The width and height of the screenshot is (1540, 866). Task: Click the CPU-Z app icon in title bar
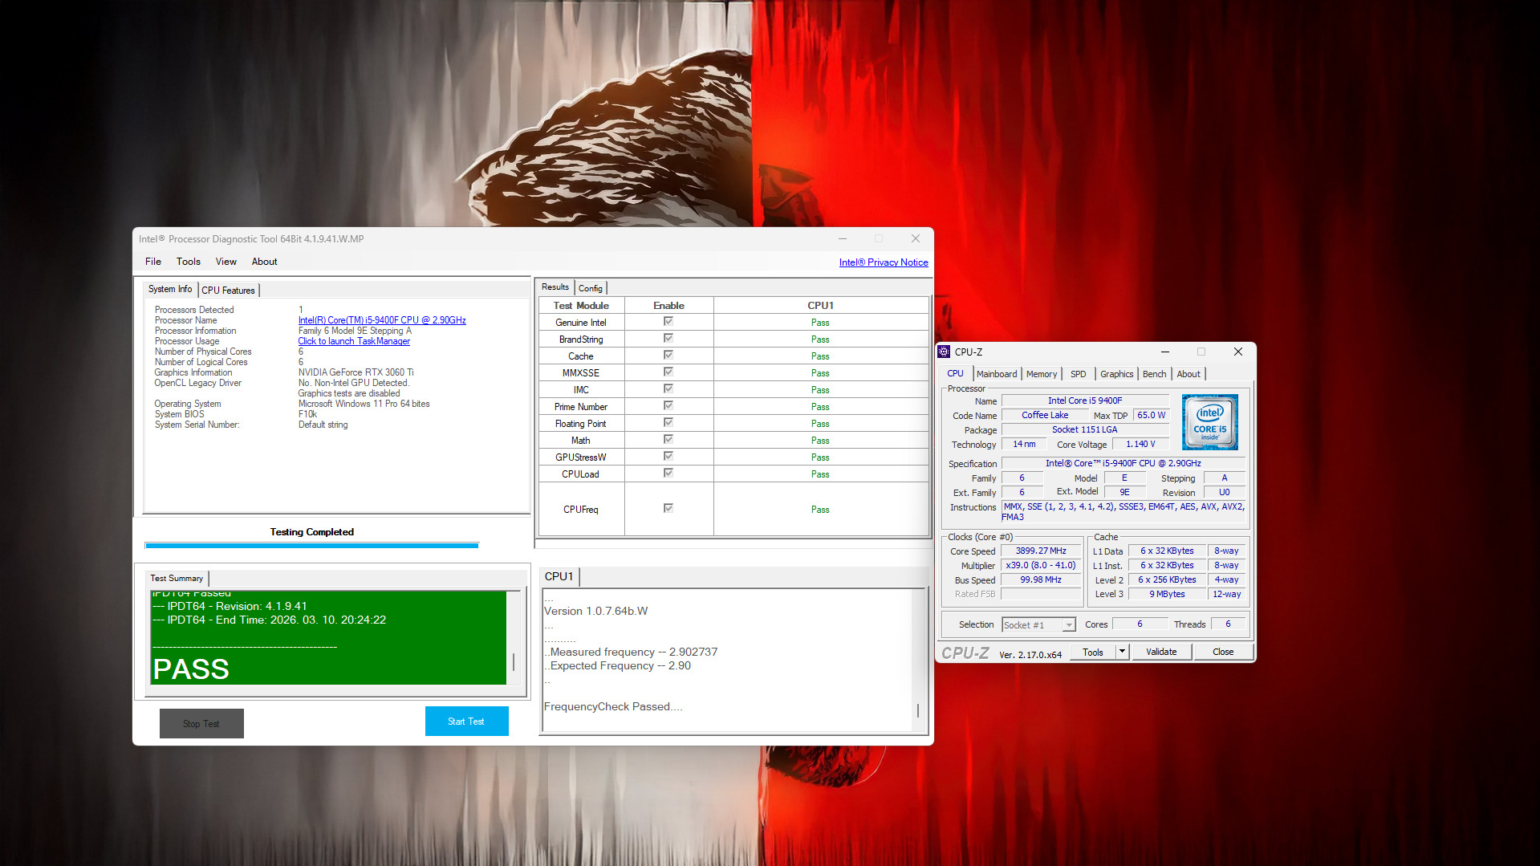coord(944,352)
